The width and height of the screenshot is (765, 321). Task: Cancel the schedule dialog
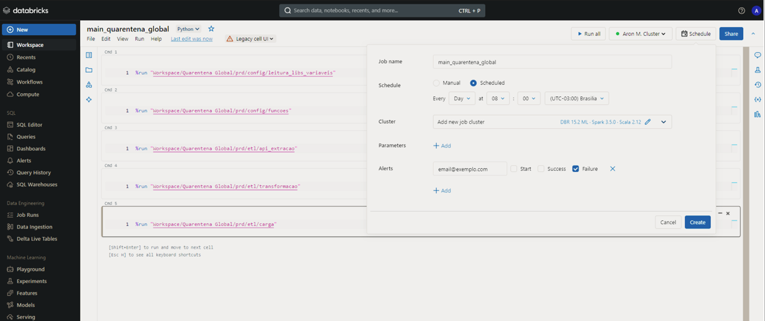[668, 222]
